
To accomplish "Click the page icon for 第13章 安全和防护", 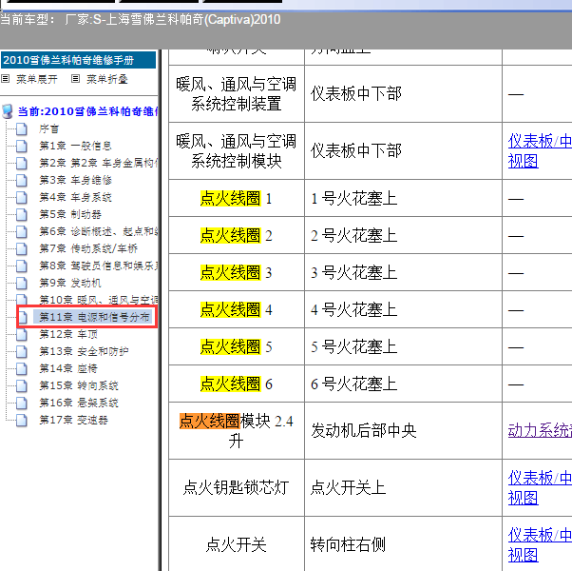I will tap(22, 351).
